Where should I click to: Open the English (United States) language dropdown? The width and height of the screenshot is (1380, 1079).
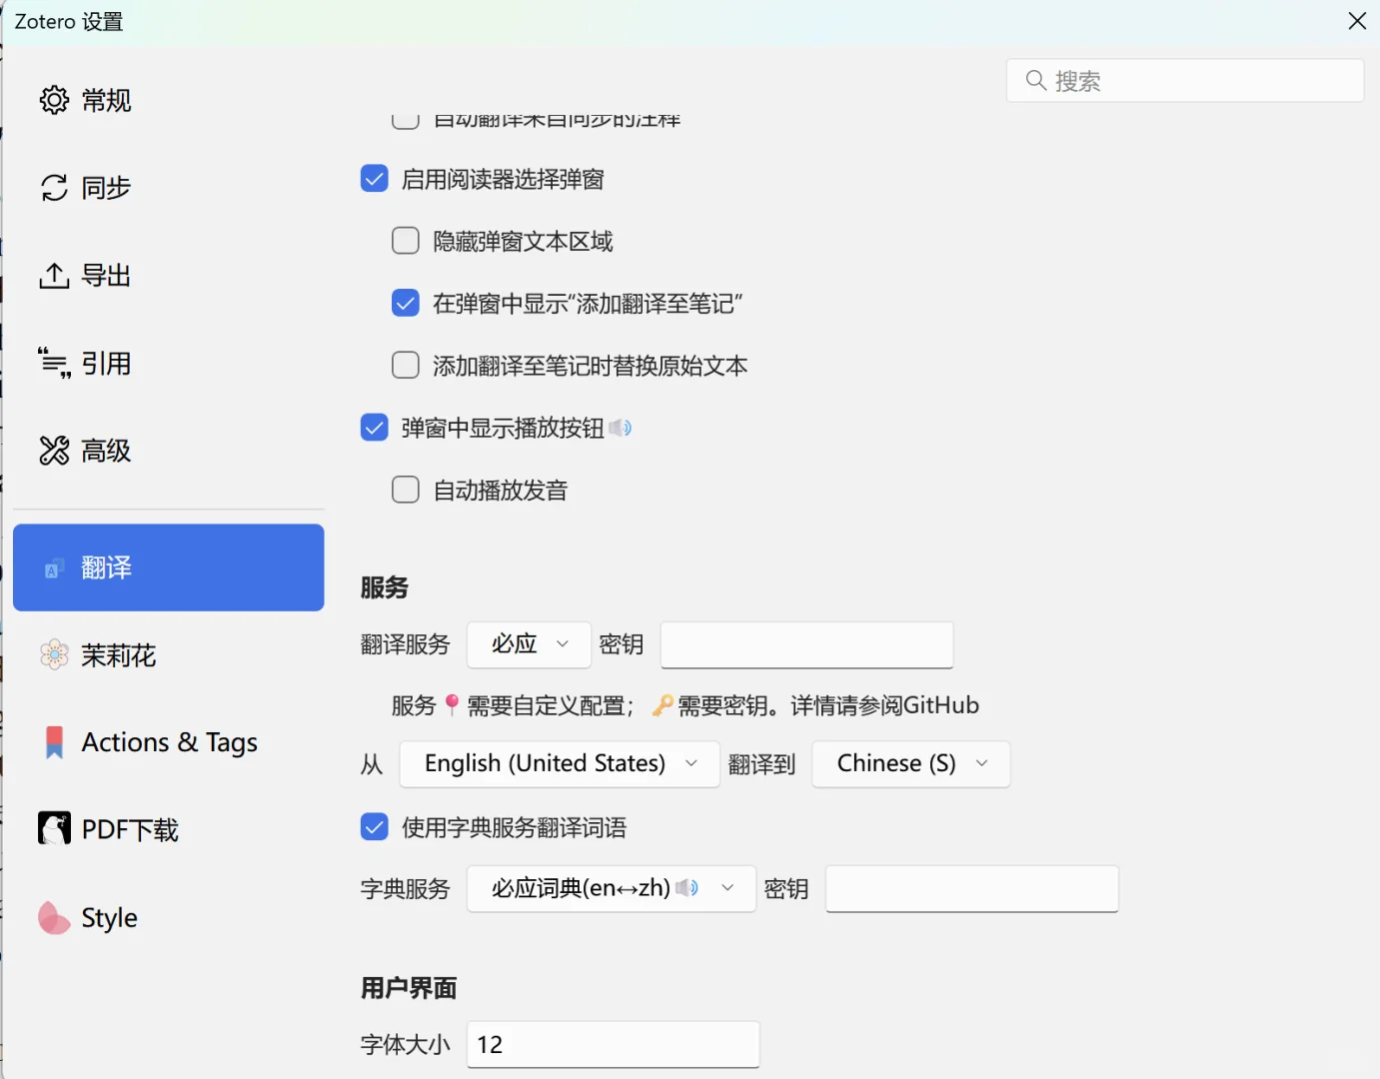(x=559, y=763)
